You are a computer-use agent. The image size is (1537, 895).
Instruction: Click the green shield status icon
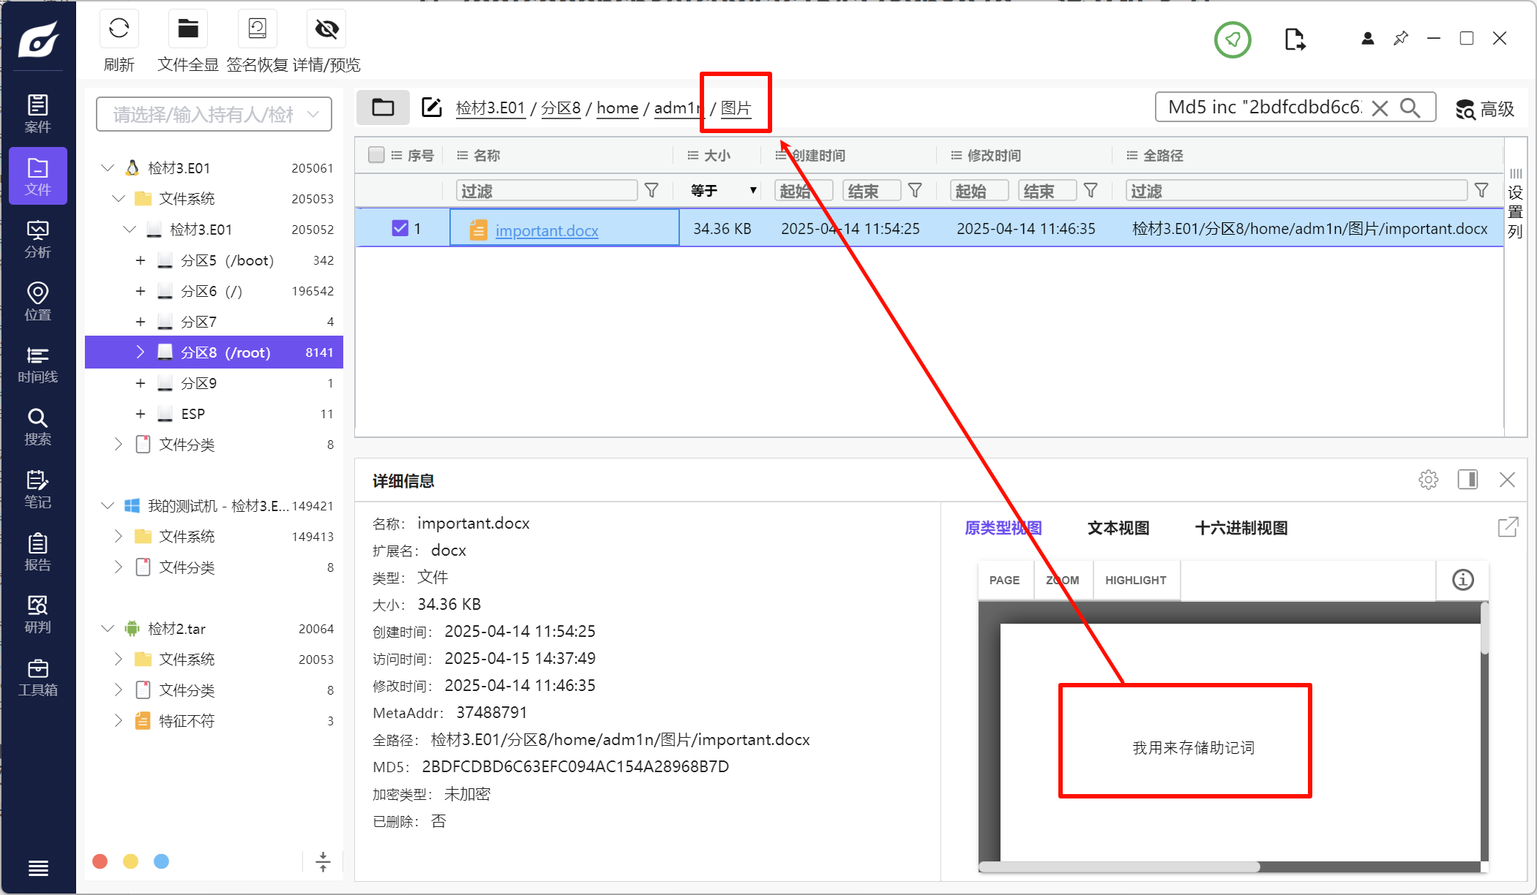coord(1233,39)
